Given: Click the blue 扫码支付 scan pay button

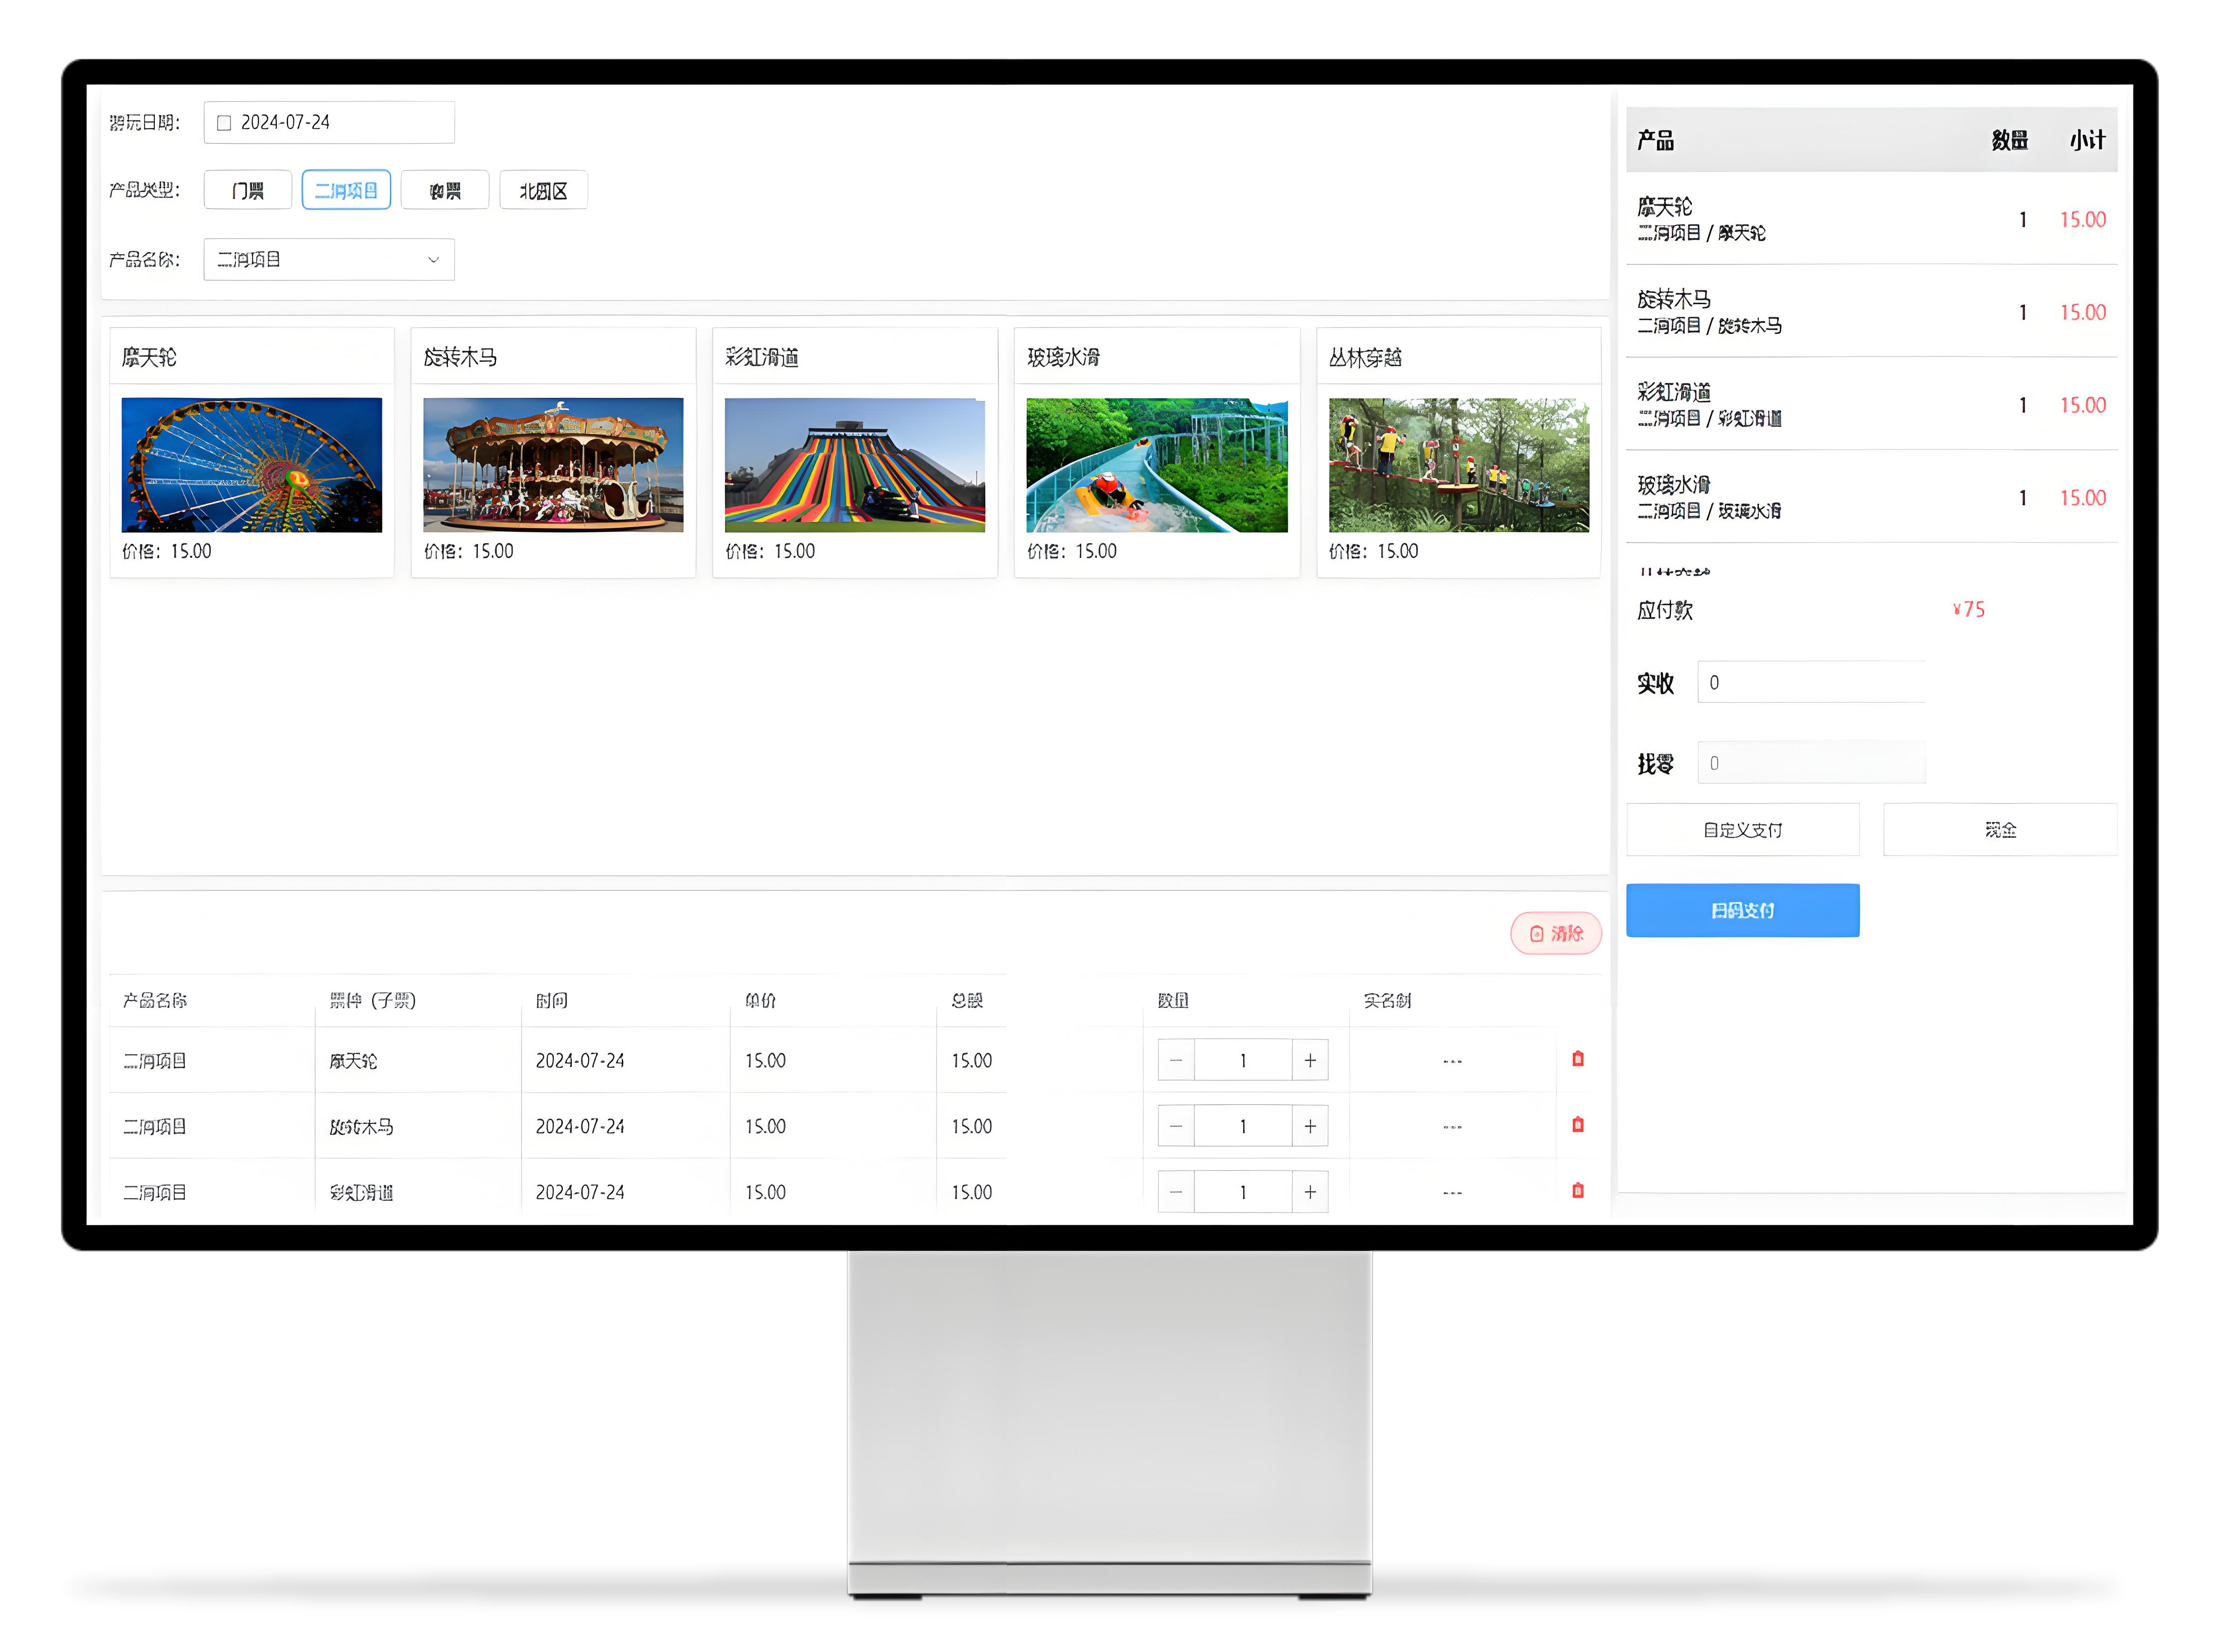Looking at the screenshot, I should tap(1742, 910).
